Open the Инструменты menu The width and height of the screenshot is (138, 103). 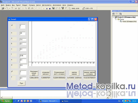point(47,5)
